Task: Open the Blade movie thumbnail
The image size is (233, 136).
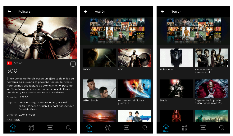Action: (176, 89)
